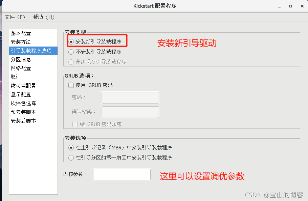Screen dimensions: 308x201
Task: Open the 帮助(H) menu
Action: 44,17
